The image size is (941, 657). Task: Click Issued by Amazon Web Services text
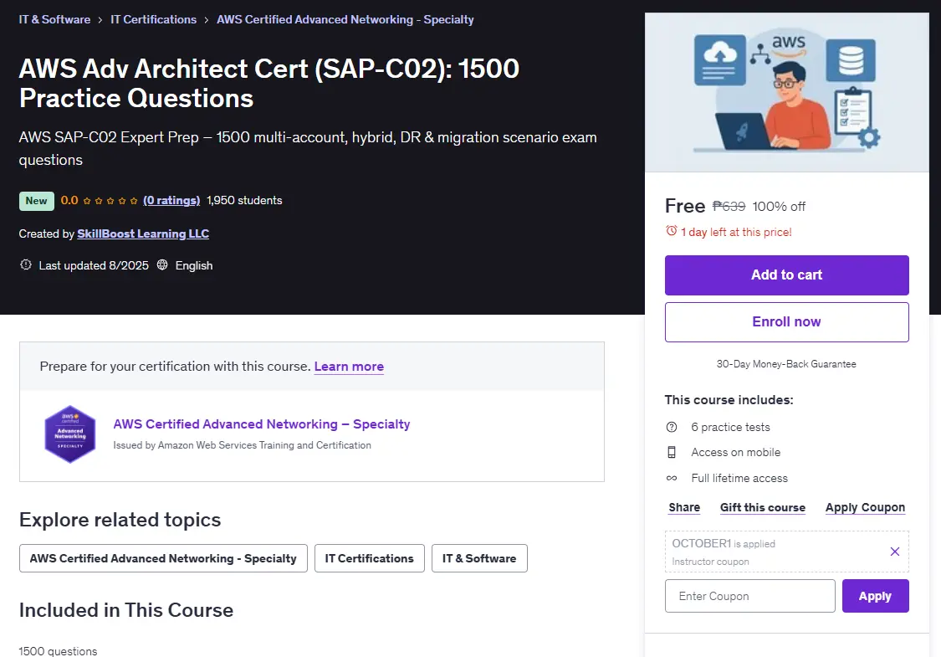(x=242, y=445)
